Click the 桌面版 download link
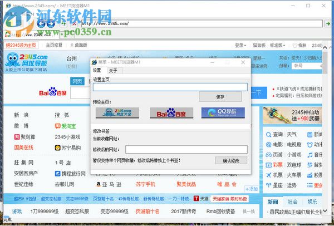The height and width of the screenshot is (226, 334). pos(79,45)
